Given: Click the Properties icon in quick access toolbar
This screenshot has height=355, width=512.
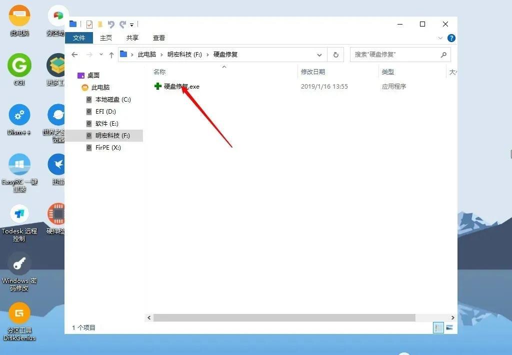Looking at the screenshot, I should point(89,24).
